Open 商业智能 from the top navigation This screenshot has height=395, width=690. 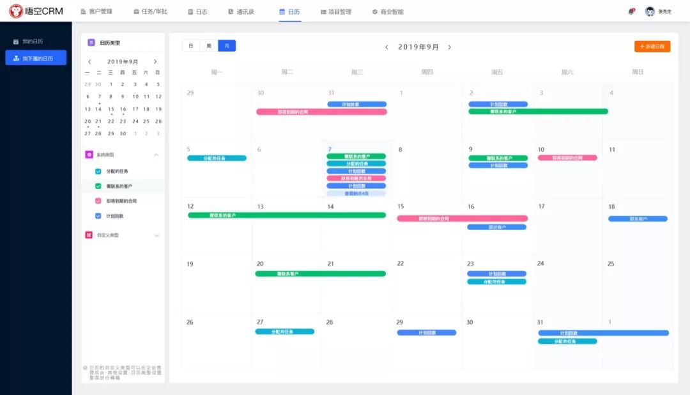click(388, 12)
